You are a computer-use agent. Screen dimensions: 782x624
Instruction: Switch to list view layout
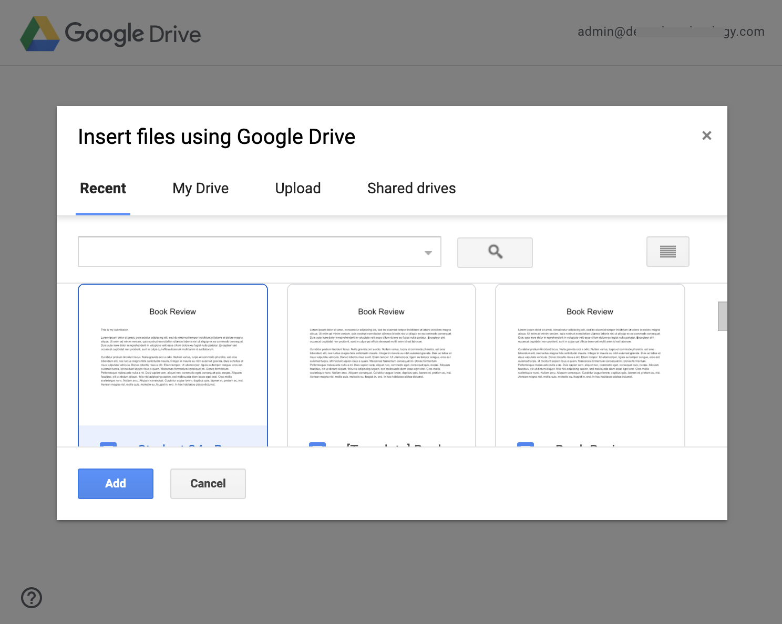[x=667, y=252]
